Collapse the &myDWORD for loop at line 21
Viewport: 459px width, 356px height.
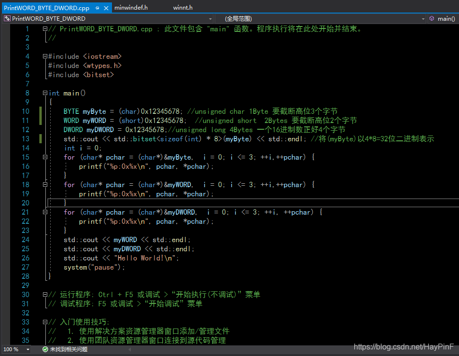click(45, 212)
